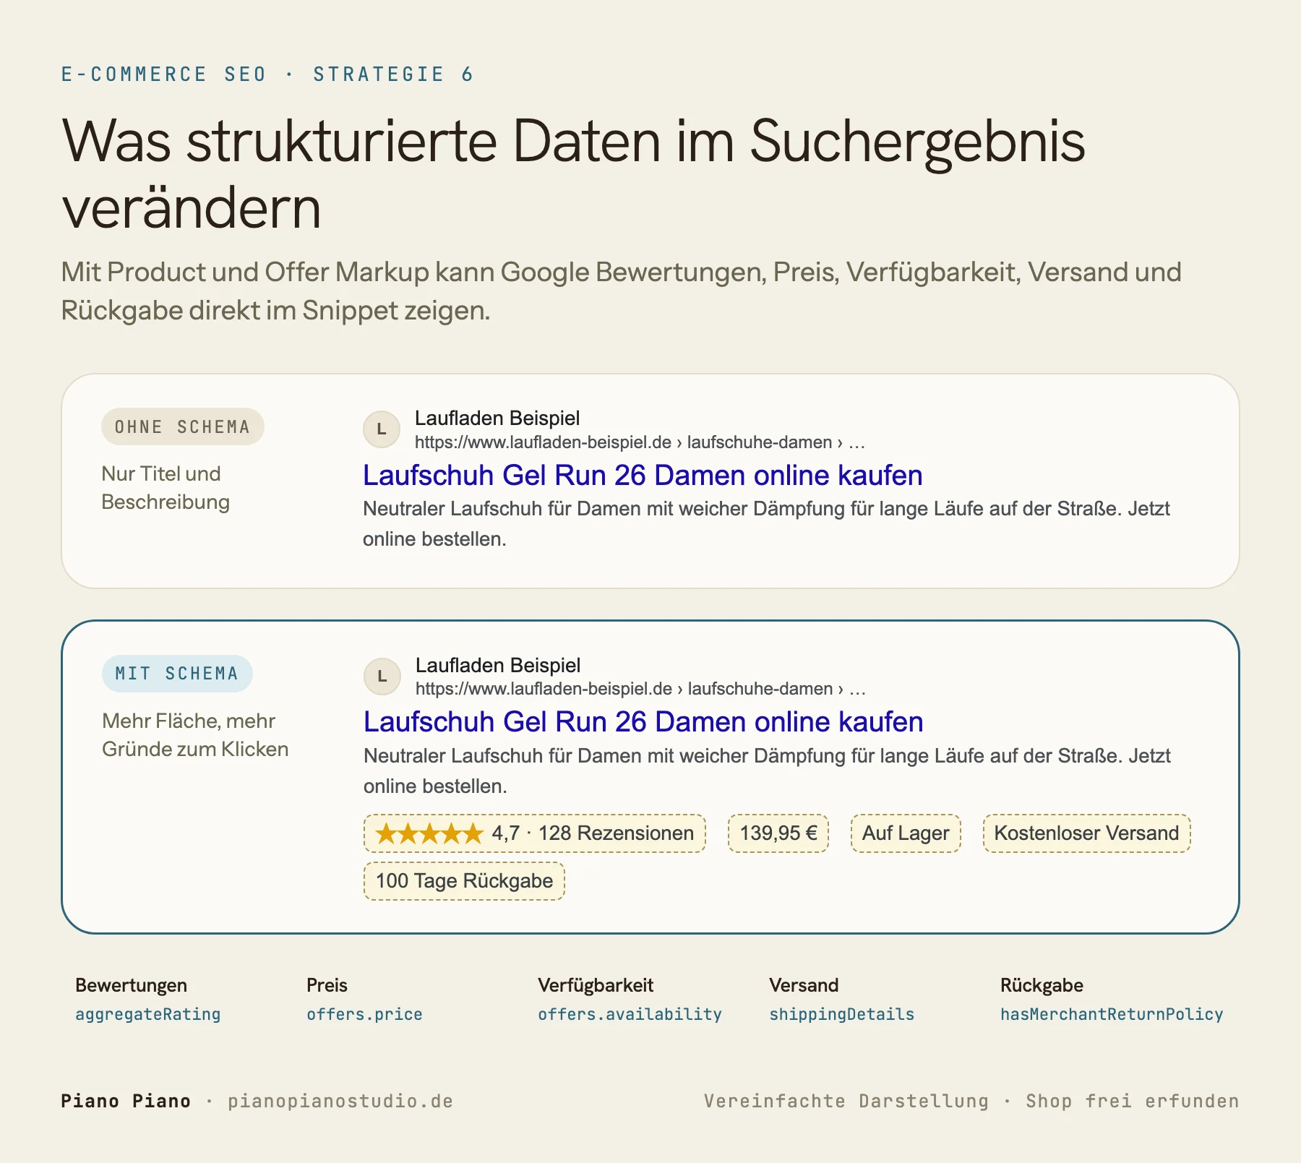Image resolution: width=1301 pixels, height=1163 pixels.
Task: Click the E-COMMERCE SEO · STRATEGIE 6 overline
Action: (267, 74)
